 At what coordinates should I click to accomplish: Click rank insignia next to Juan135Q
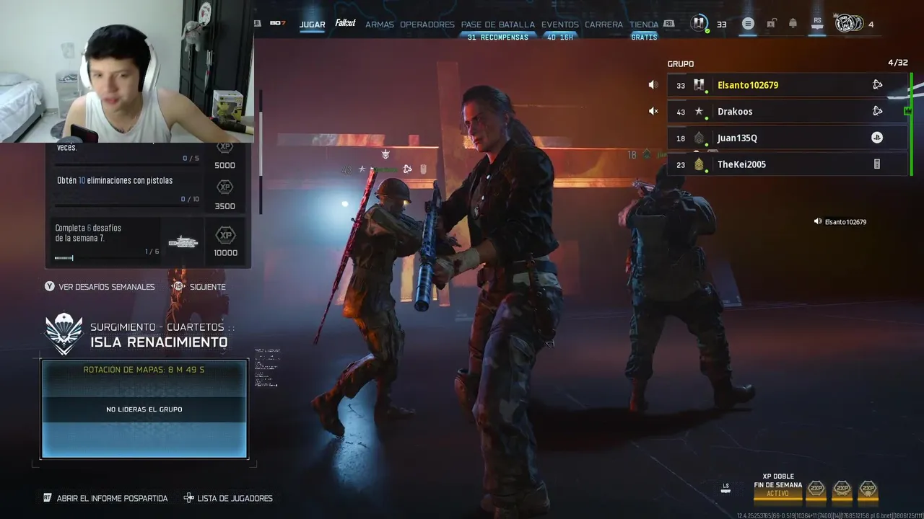pos(699,138)
